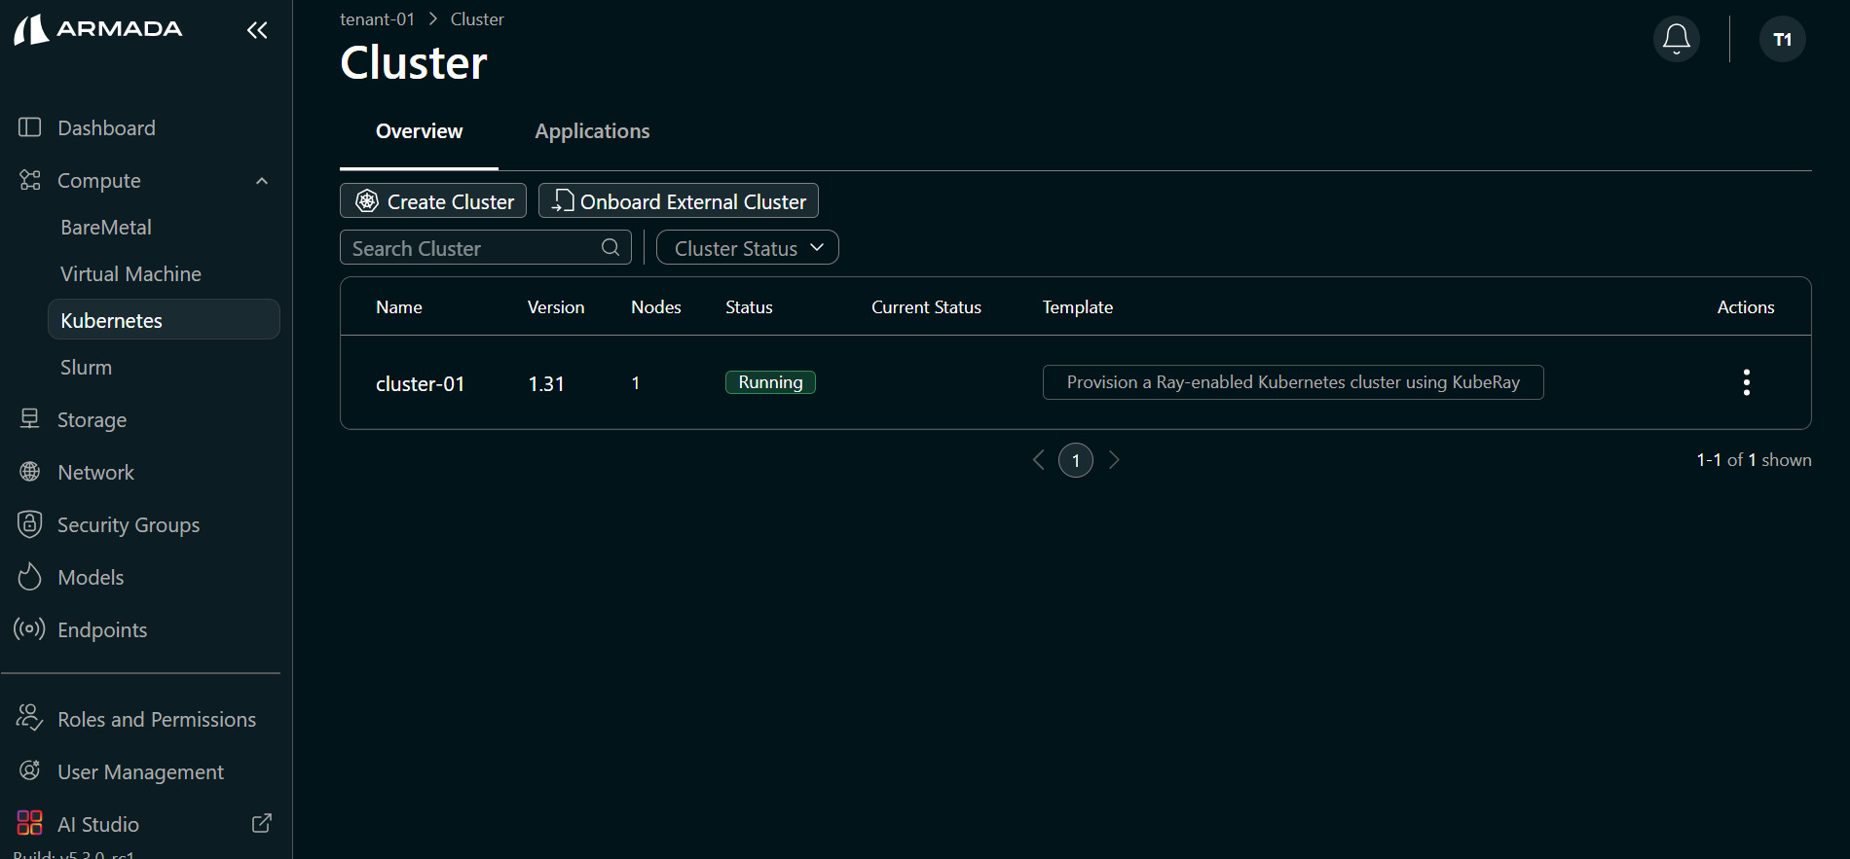Screen dimensions: 1850x859
Task: Click the Create Cluster button
Action: [433, 200]
